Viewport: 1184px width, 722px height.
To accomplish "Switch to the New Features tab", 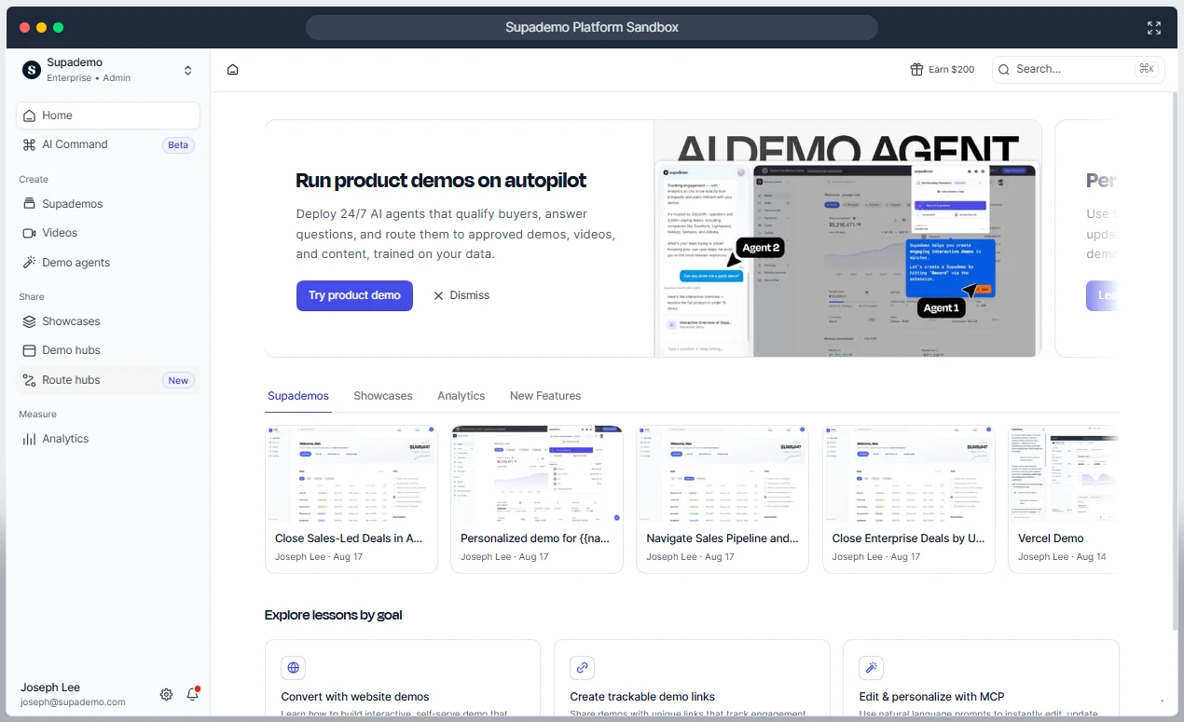I will coord(545,396).
